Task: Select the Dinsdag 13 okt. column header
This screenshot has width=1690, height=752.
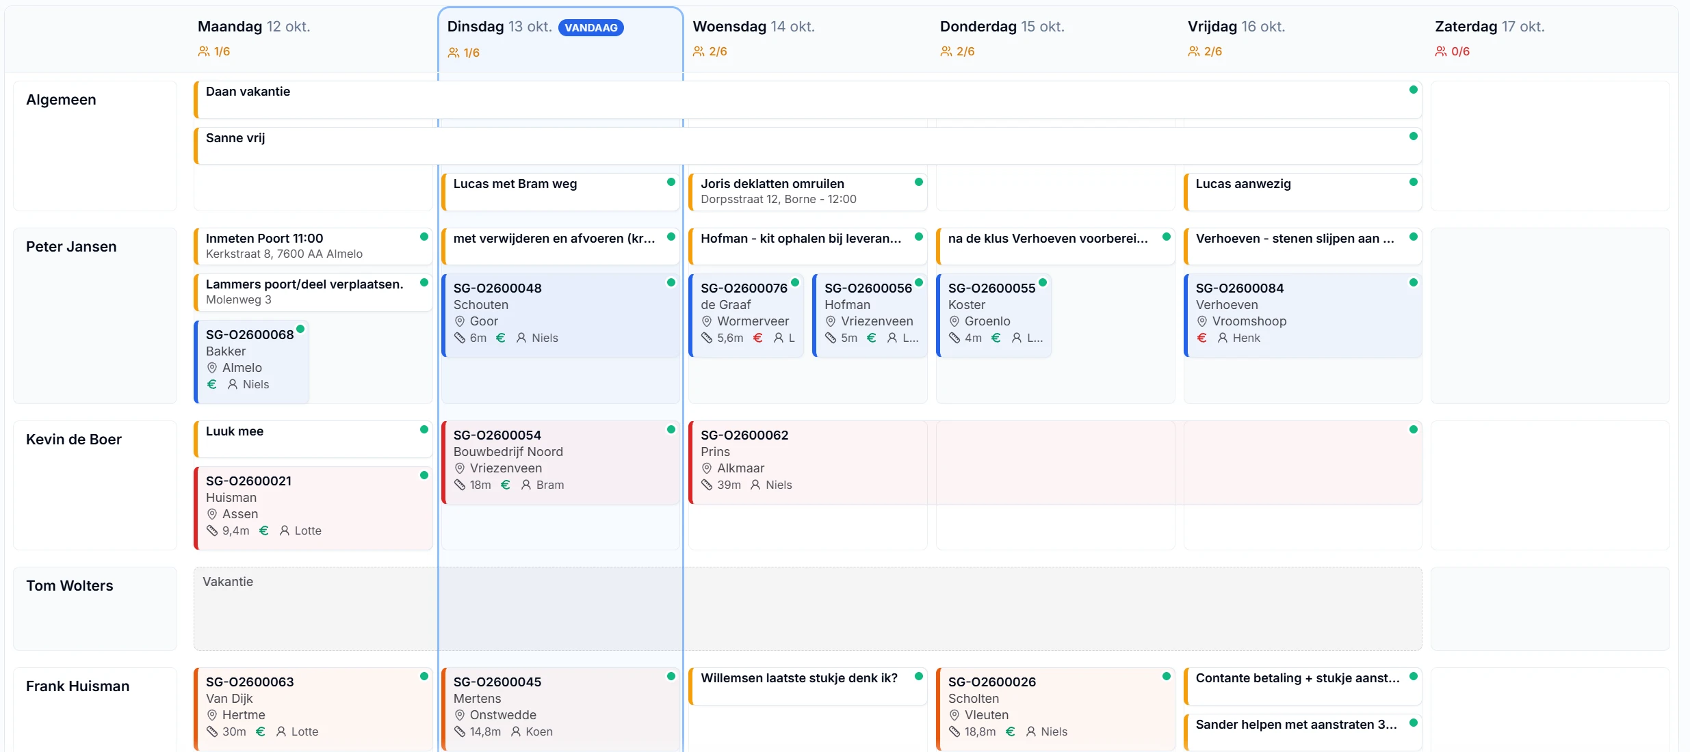Action: point(560,40)
